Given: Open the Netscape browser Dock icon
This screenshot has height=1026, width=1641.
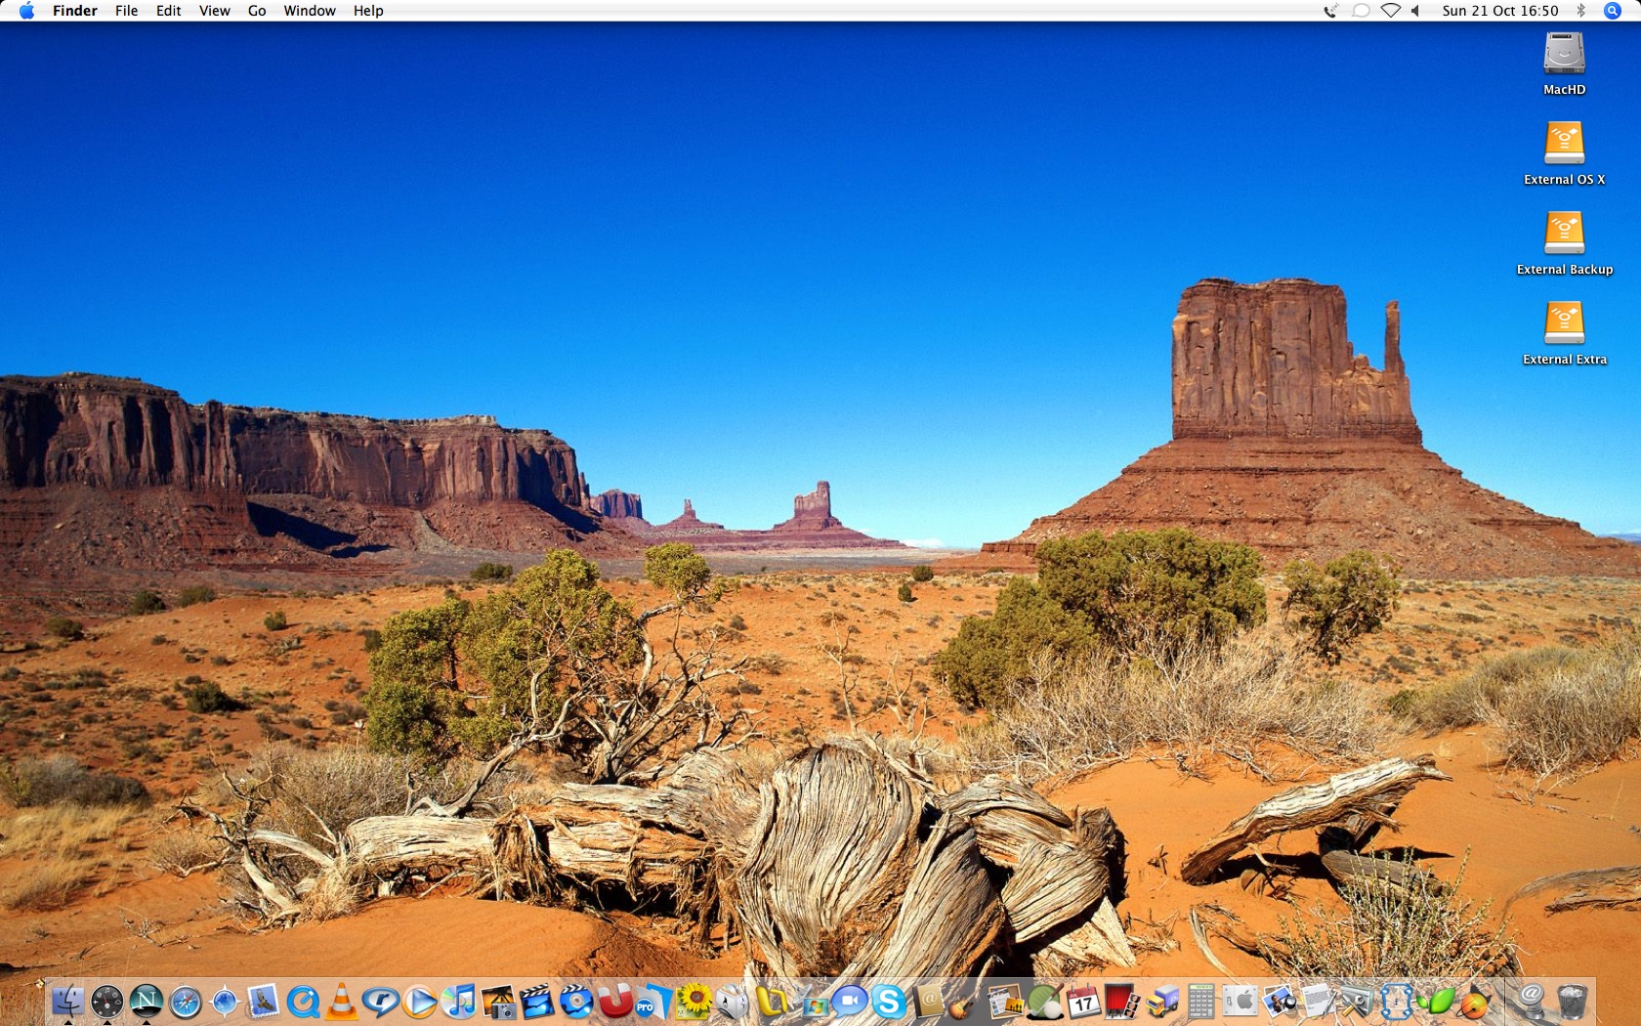Looking at the screenshot, I should [x=146, y=1002].
